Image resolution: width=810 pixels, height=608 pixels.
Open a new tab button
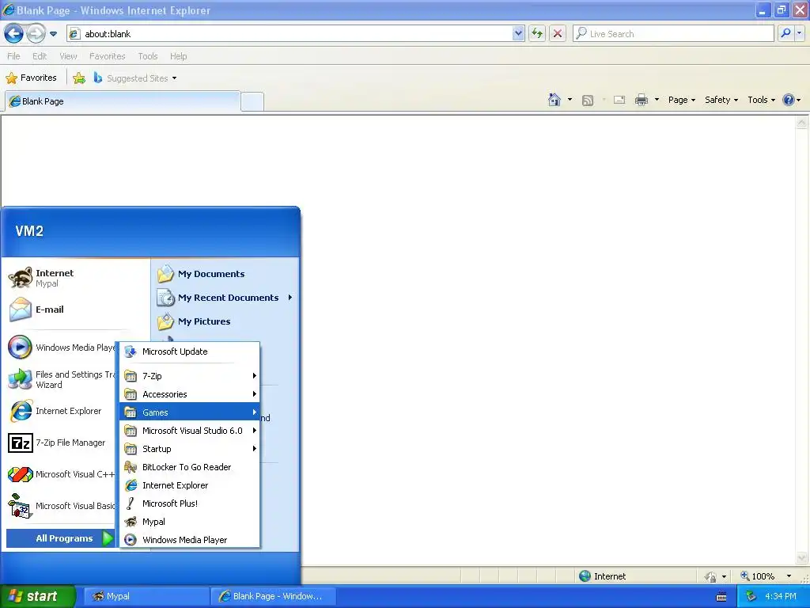coord(252,101)
